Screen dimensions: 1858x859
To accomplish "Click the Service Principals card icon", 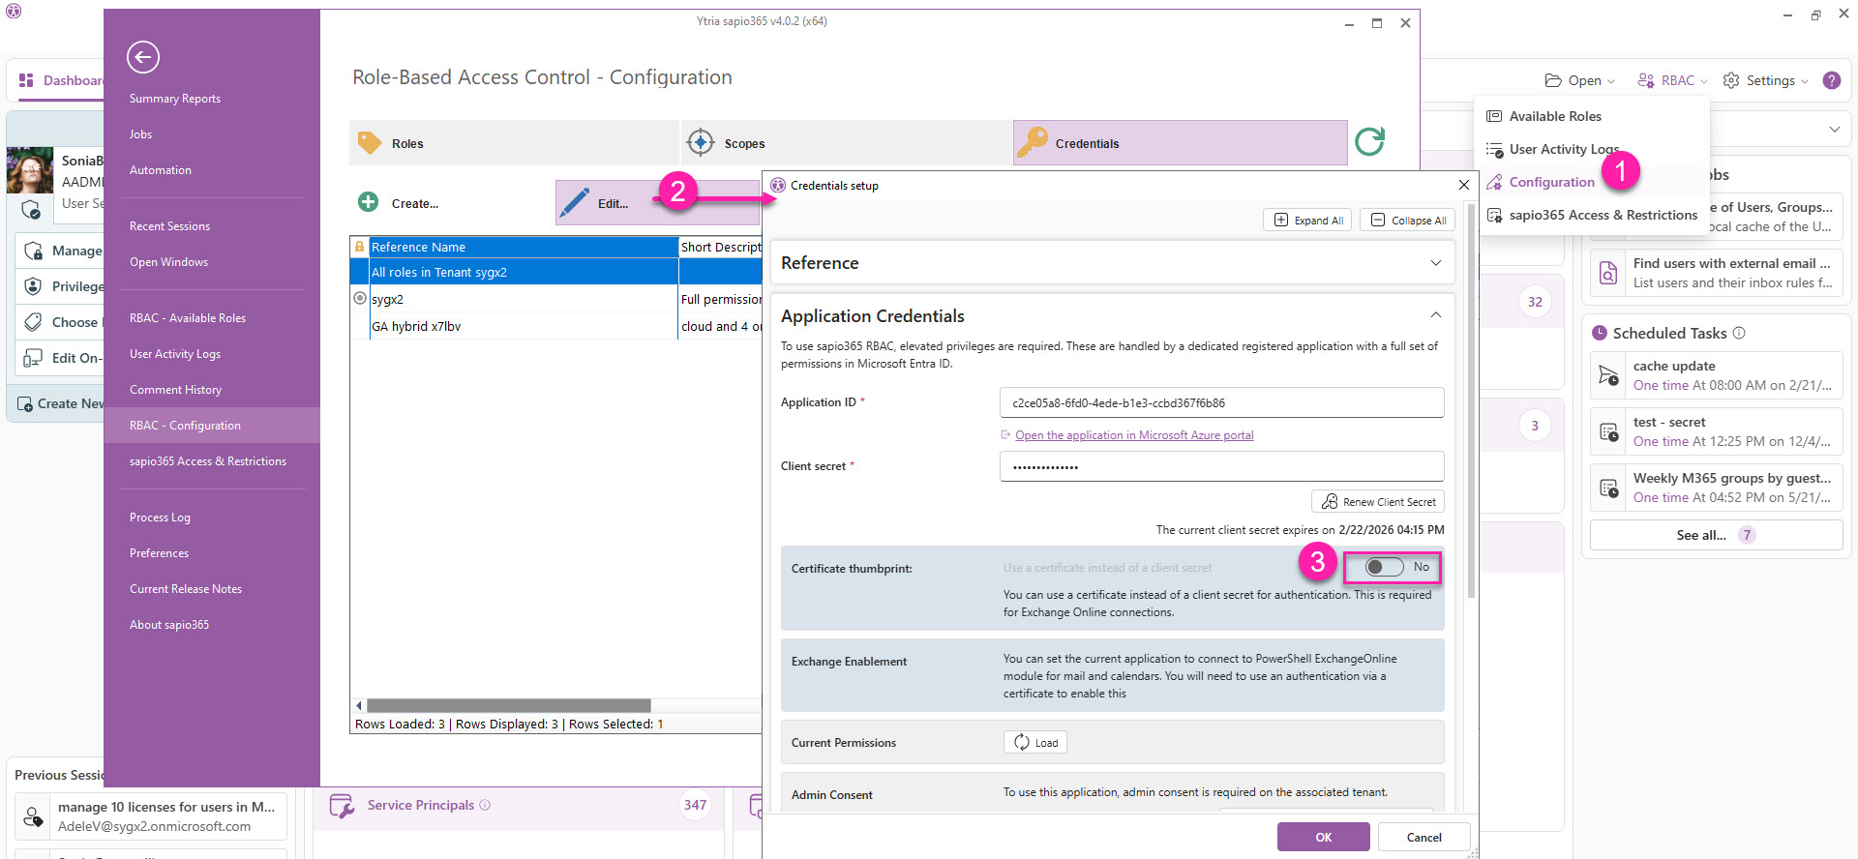I will (x=342, y=806).
